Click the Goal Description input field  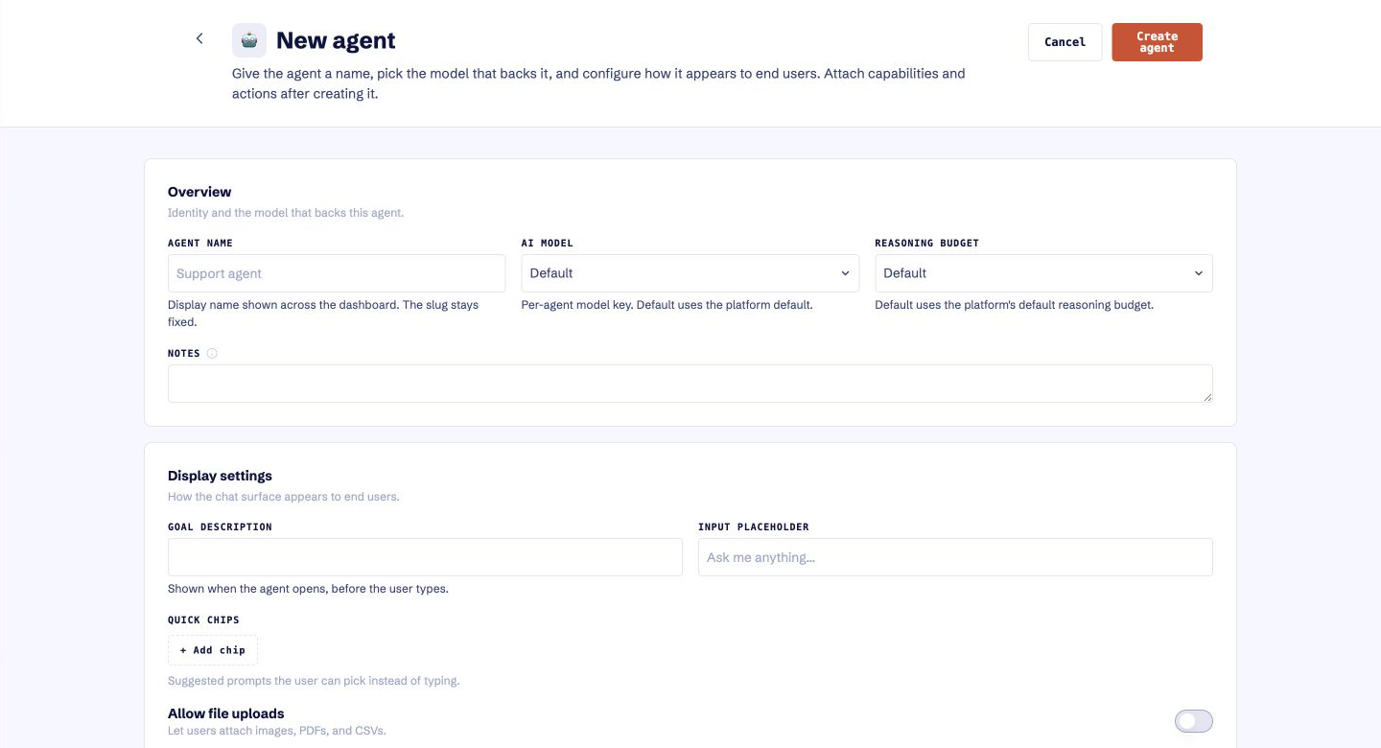click(425, 557)
